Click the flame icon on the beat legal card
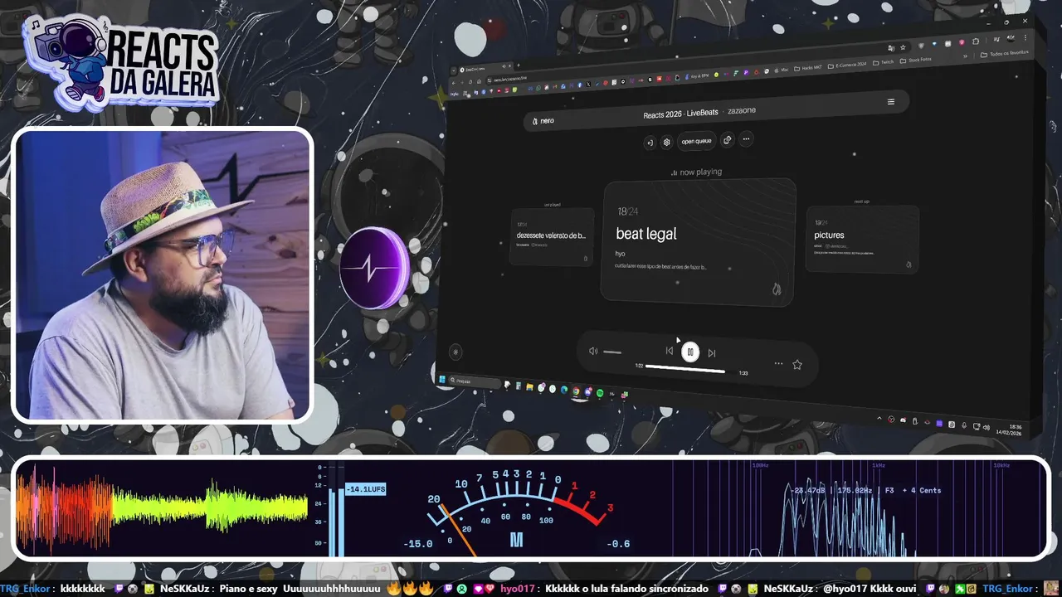The height and width of the screenshot is (597, 1062). (x=776, y=289)
